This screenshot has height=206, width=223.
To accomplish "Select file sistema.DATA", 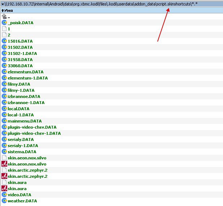I will coord(22,151).
